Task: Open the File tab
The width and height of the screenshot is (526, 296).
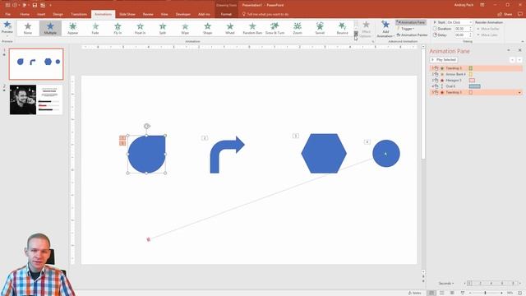Action: coord(7,14)
